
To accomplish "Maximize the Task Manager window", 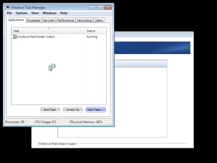I will [x=100, y=8].
